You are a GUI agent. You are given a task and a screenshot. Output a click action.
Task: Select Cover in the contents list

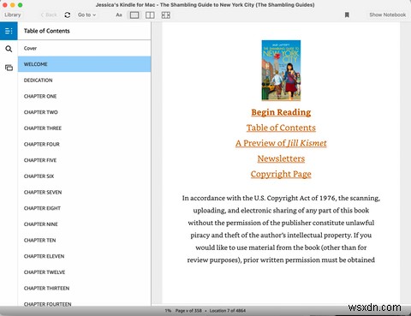[x=84, y=48]
